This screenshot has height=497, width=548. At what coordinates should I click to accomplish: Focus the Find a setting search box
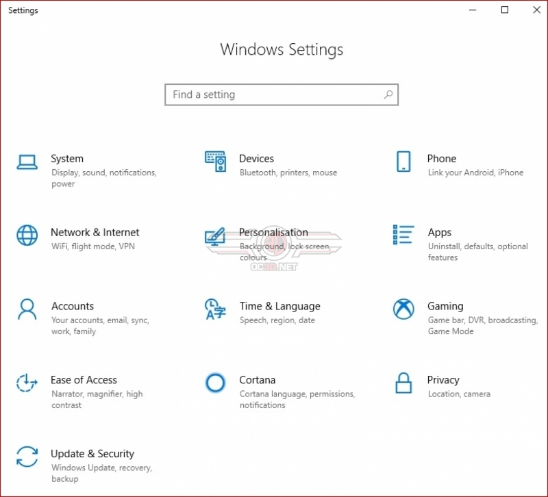coord(282,94)
